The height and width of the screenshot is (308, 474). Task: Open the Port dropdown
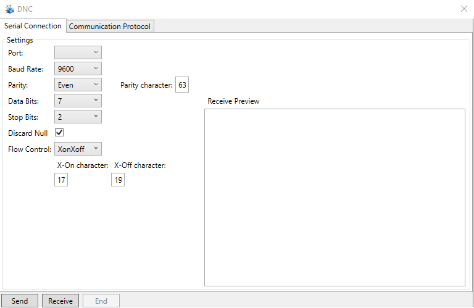[78, 52]
